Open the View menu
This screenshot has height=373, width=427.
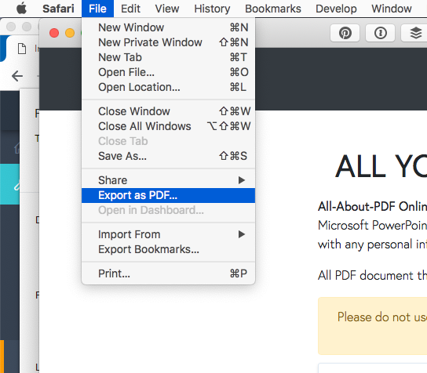167,9
